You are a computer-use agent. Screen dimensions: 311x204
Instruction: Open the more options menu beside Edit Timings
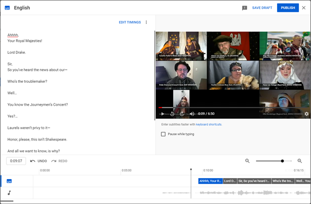(146, 22)
